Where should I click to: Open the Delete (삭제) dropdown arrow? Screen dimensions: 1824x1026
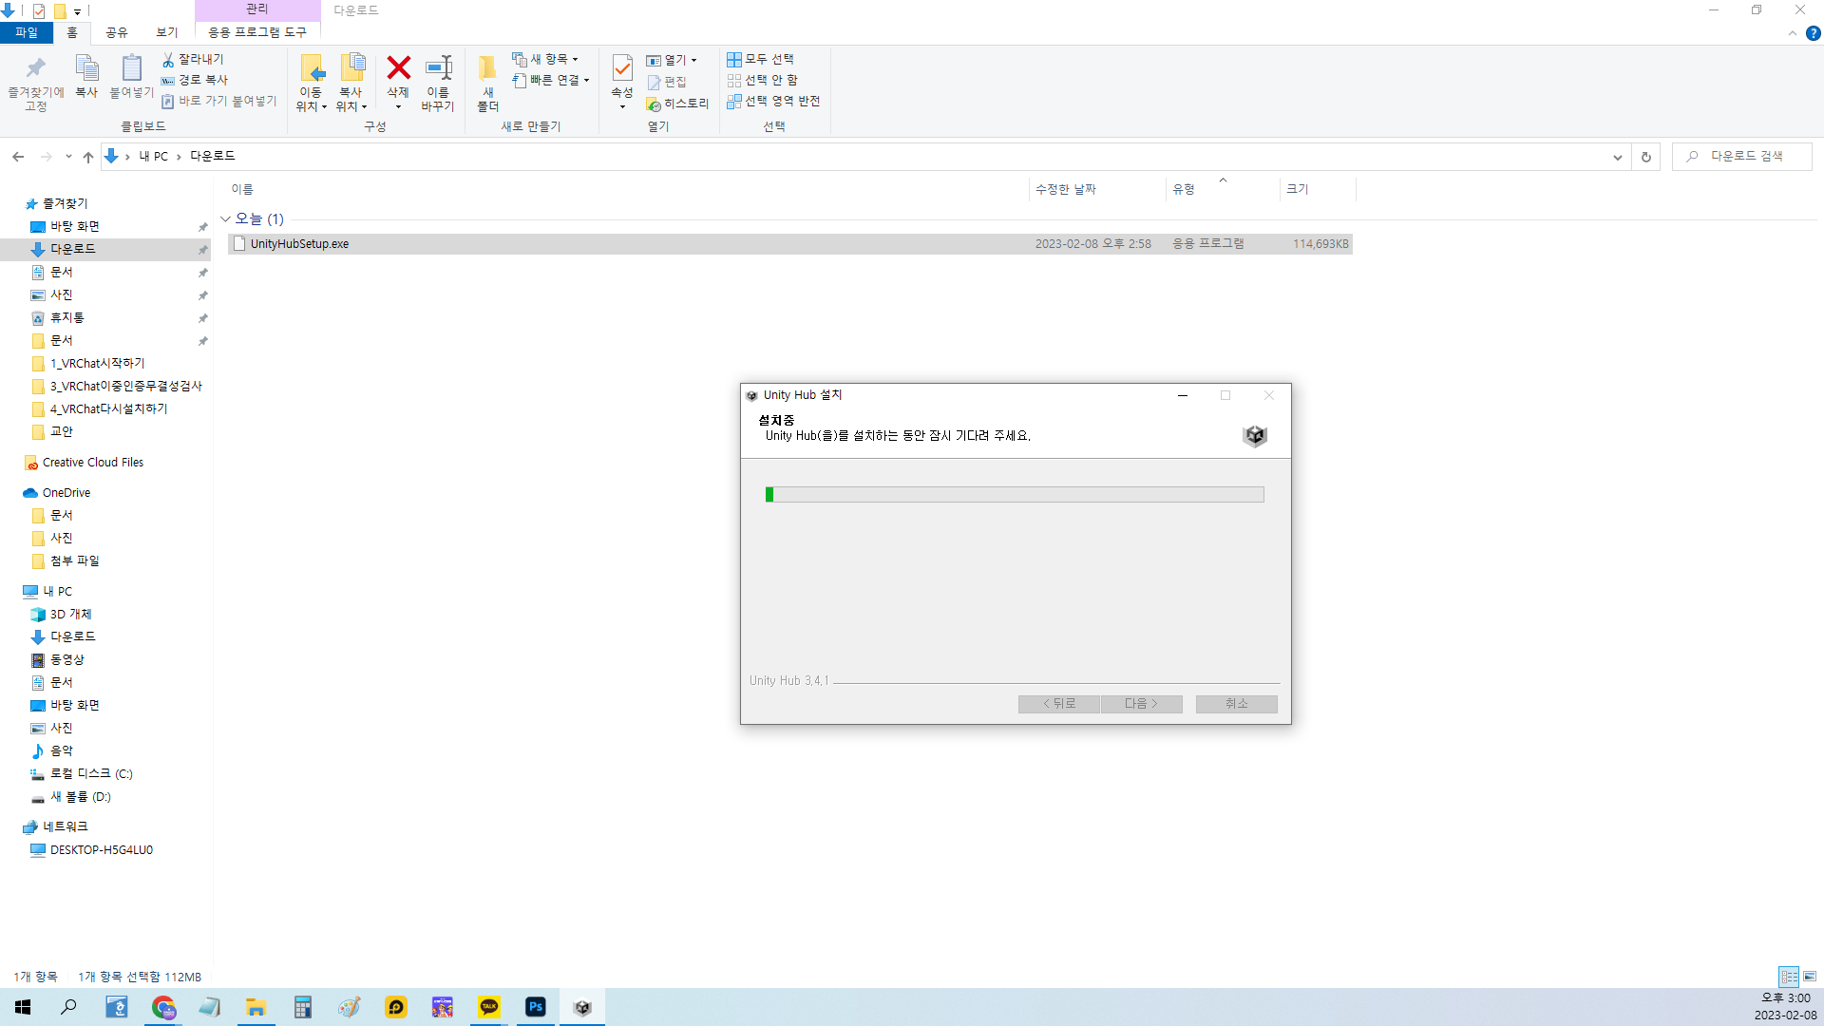[398, 106]
